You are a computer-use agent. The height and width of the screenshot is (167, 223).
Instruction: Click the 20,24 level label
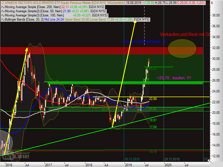pos(105,109)
